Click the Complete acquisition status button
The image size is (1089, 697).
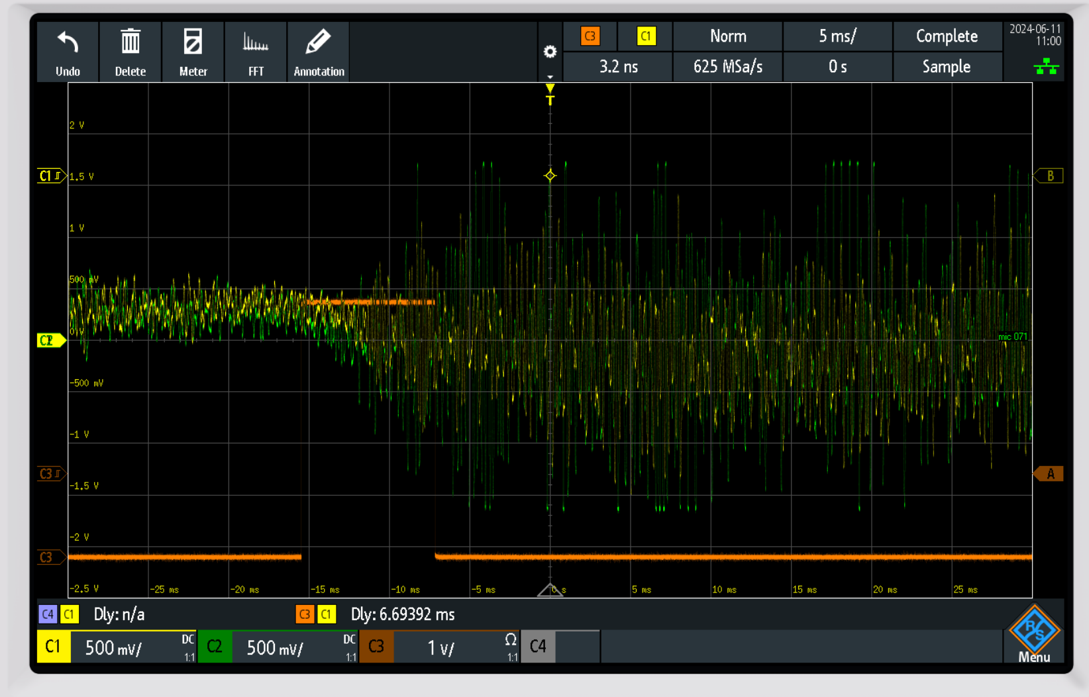click(946, 36)
